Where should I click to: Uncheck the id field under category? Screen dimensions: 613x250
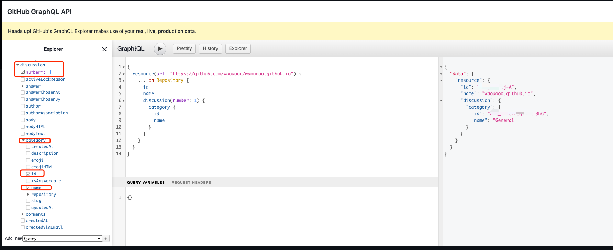(28, 174)
